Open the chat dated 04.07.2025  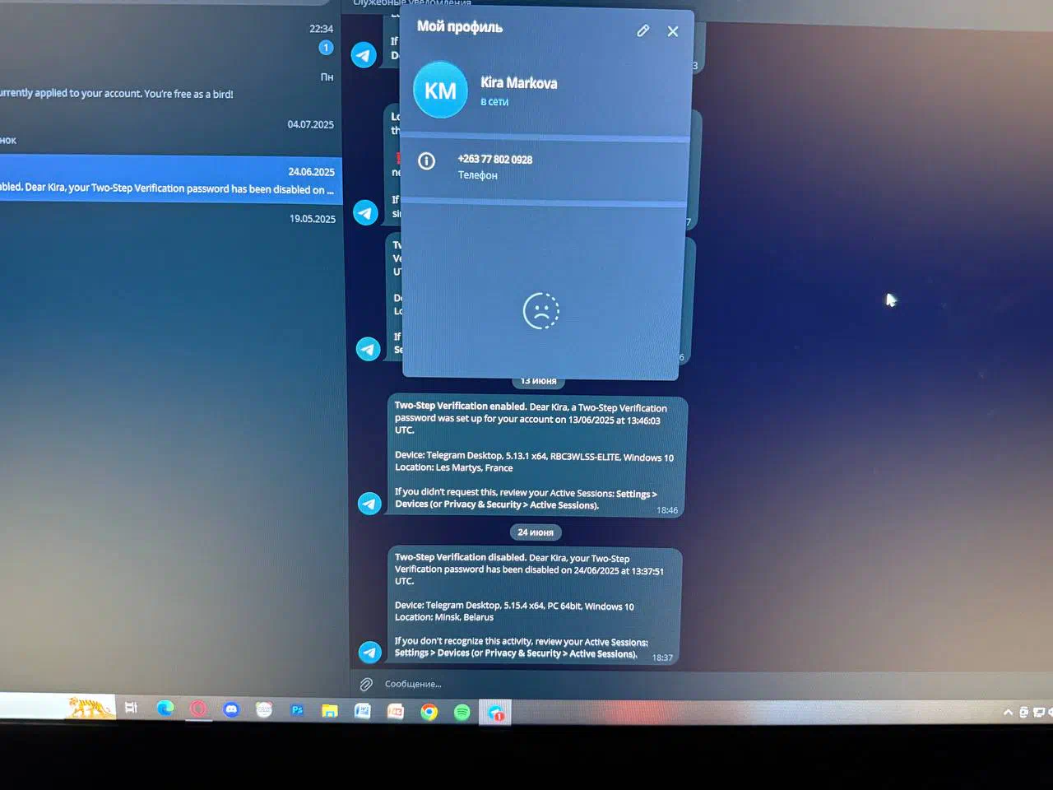coord(171,132)
